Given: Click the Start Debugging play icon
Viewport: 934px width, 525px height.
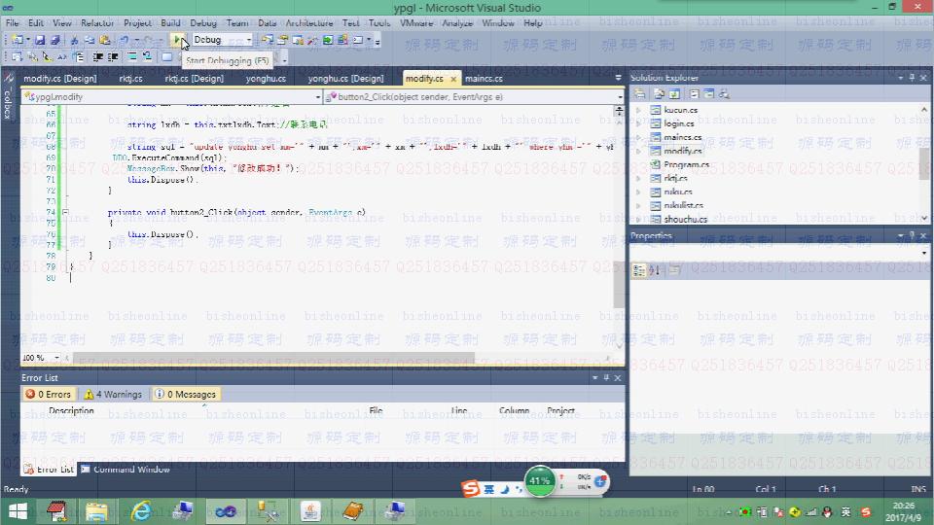Looking at the screenshot, I should (x=176, y=40).
